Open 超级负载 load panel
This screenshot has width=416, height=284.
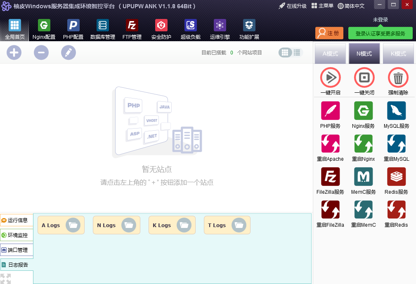tap(191, 29)
